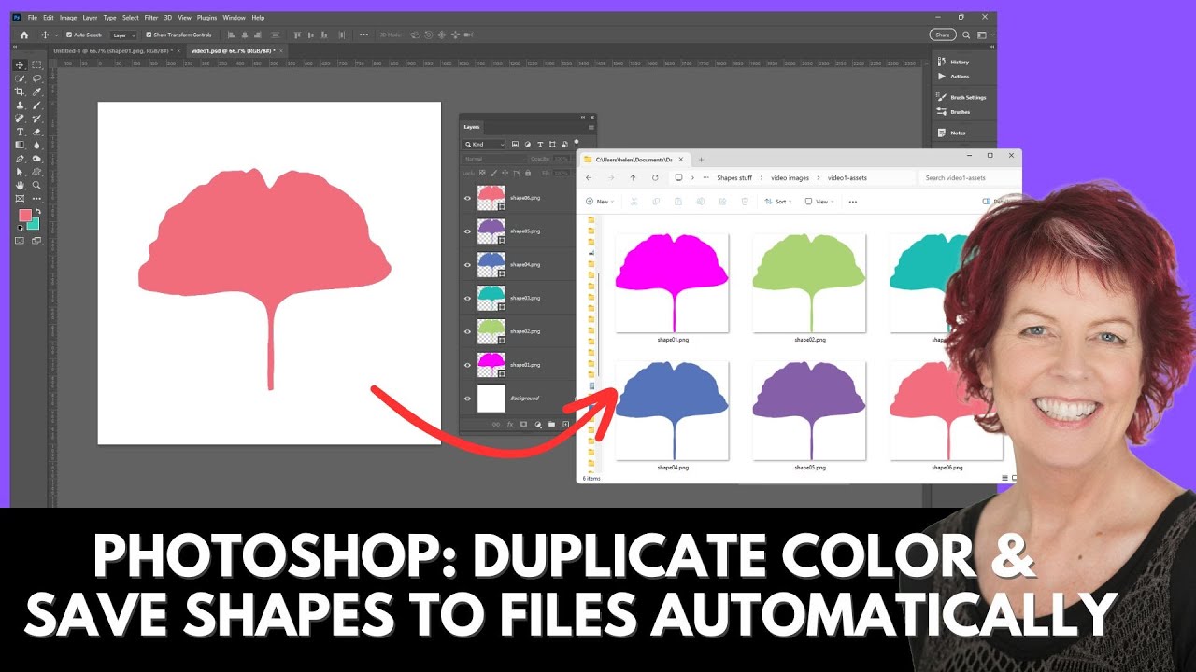Click the Photoshop search magnifier icon
This screenshot has width=1196, height=672.
(966, 35)
